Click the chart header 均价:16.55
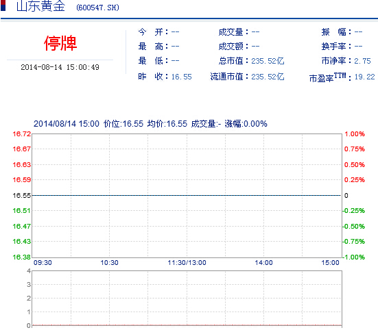 pyautogui.click(x=167, y=124)
